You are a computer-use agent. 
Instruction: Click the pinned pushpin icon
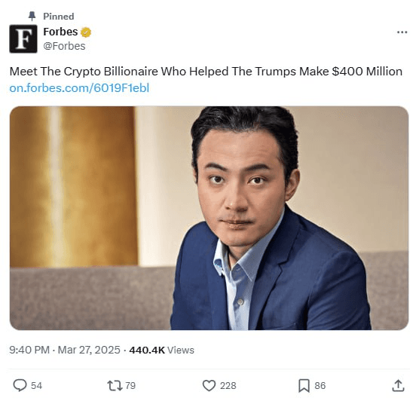click(32, 16)
